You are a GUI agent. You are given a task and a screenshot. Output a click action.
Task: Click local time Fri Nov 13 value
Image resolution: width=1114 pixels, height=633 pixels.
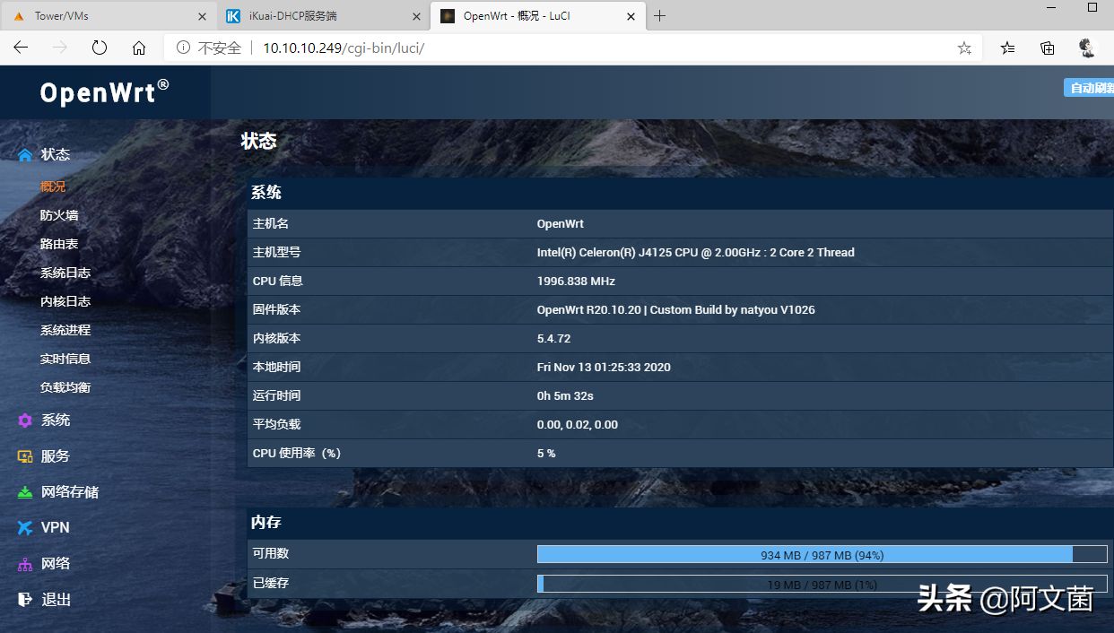604,368
